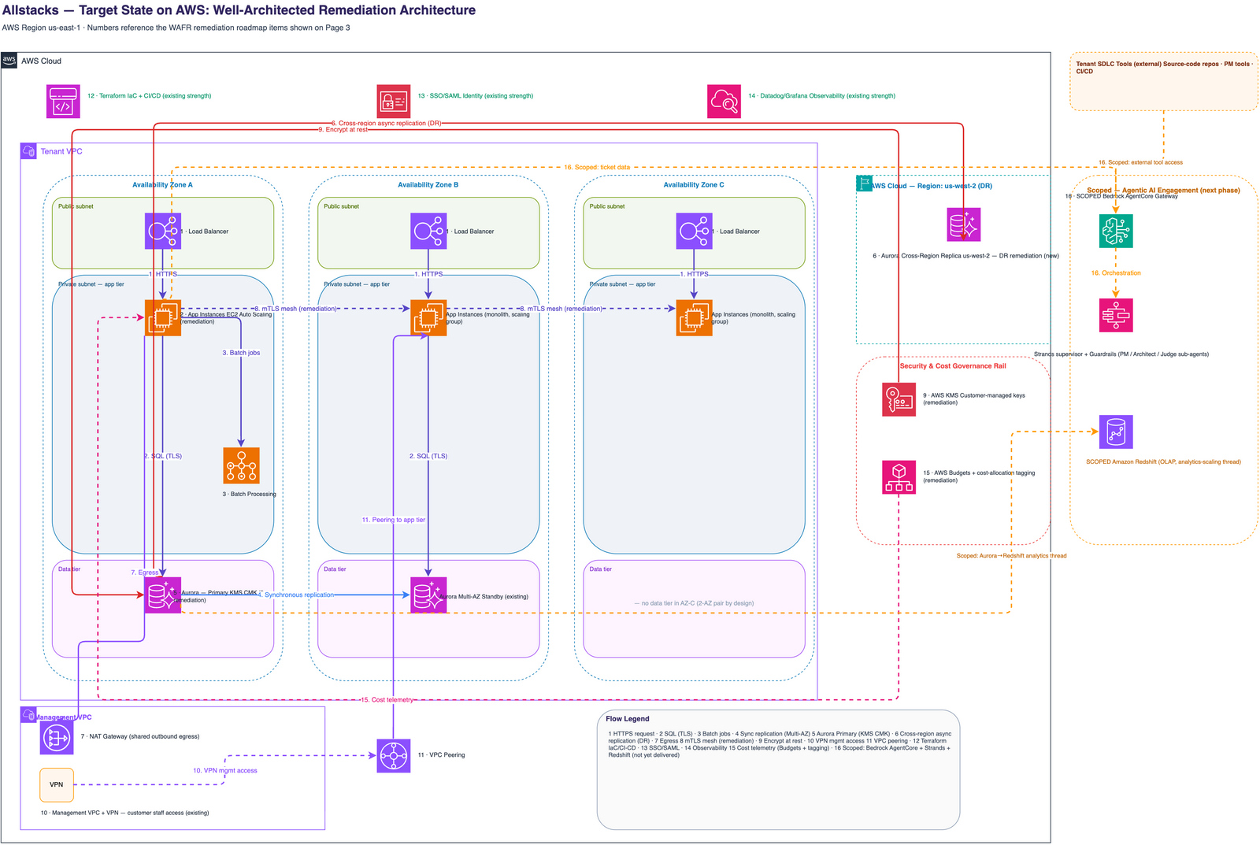The height and width of the screenshot is (845, 1260).
Task: Click the AWS Cloud logo icon
Action: tap(9, 61)
